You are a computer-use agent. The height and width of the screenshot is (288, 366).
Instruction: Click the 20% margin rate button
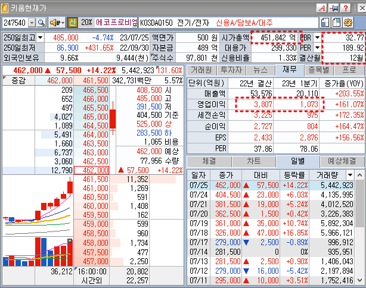coord(86,23)
